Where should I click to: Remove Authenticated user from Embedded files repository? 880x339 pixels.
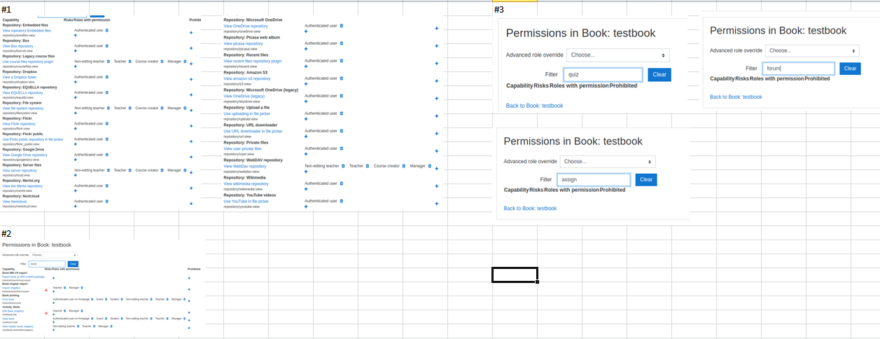[x=107, y=30]
